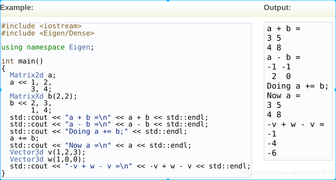Click the "-1 -1" output row
The width and height of the screenshot is (336, 180).
pos(279,67)
